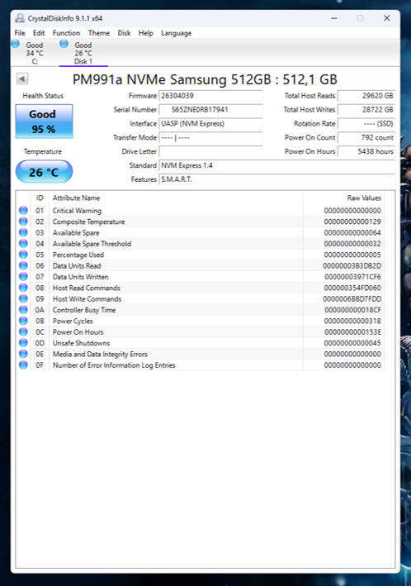Click raw value 0000003971CF6
411x586 pixels.
[x=352, y=277]
